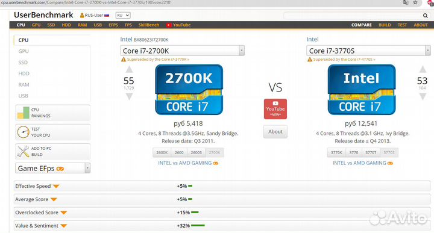Open BUILD in the top menu
434x233 pixels.
[385, 25]
